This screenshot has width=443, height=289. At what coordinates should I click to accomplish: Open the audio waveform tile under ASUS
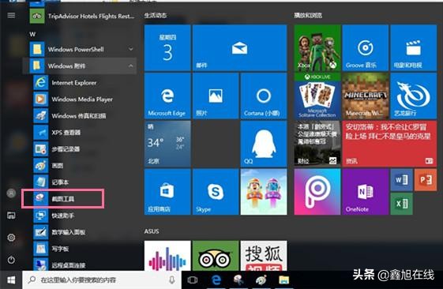[x=167, y=255]
